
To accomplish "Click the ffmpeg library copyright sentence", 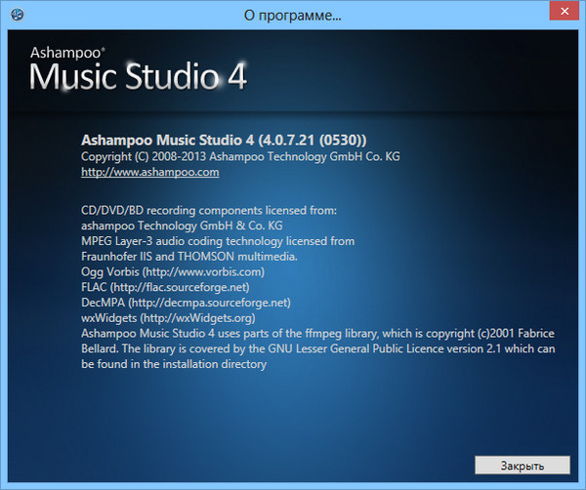I will pos(317,334).
